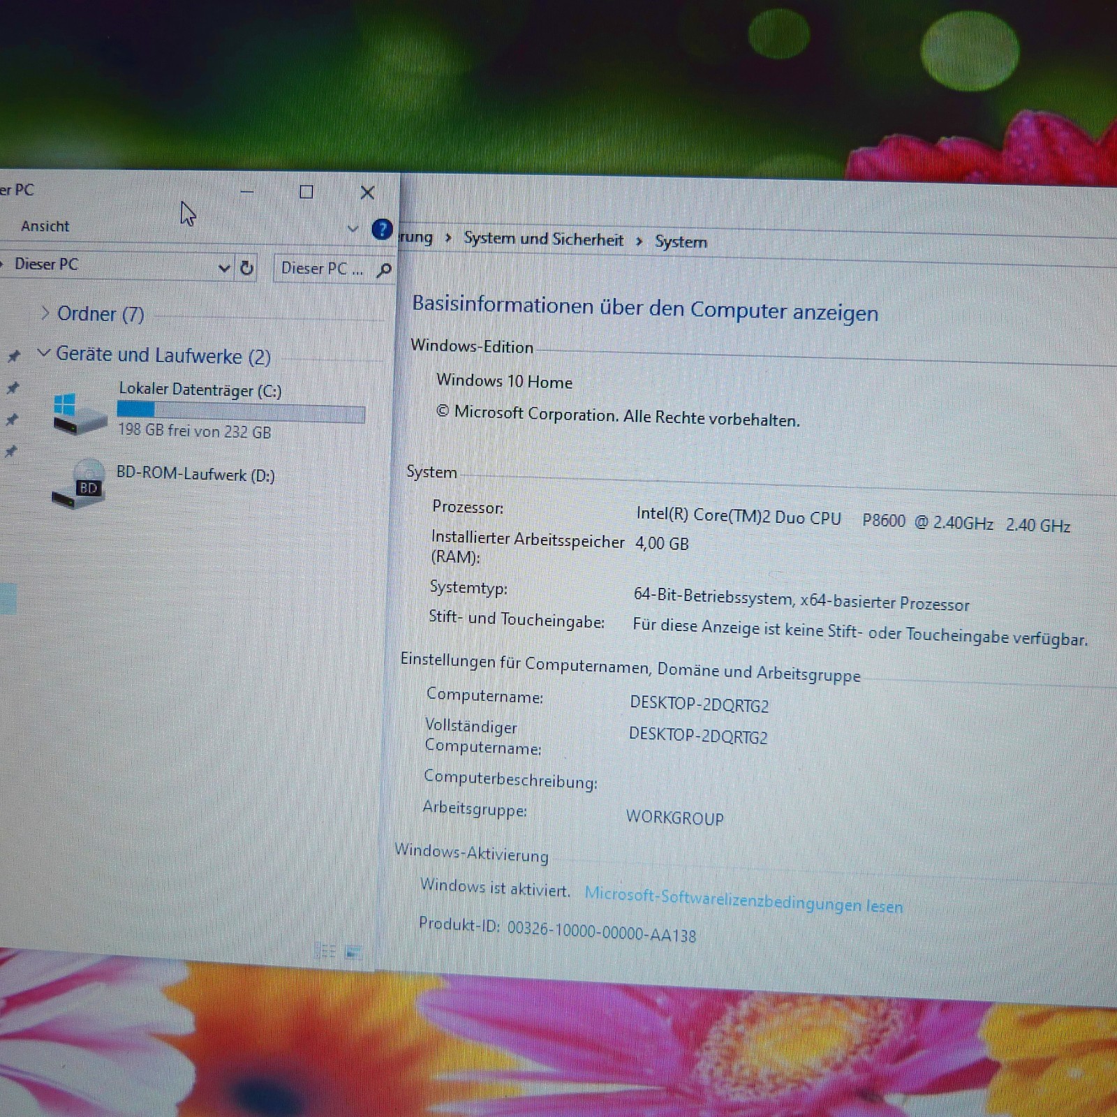Open the Ansicht ribbon tab
1117x1117 pixels.
tap(45, 226)
